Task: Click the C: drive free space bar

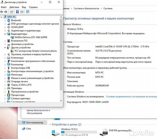Action: (x=79, y=132)
